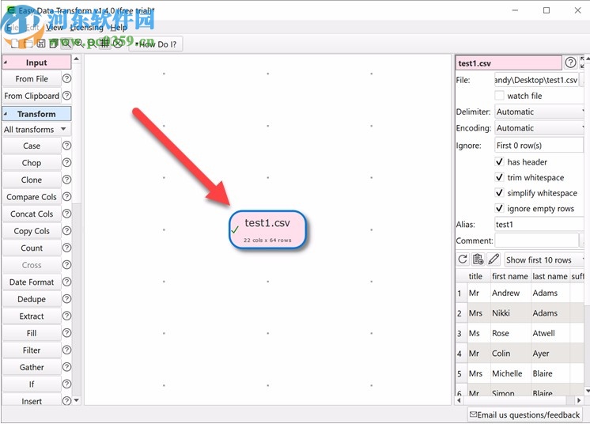Click the Open folder toolbar icon

[28, 44]
